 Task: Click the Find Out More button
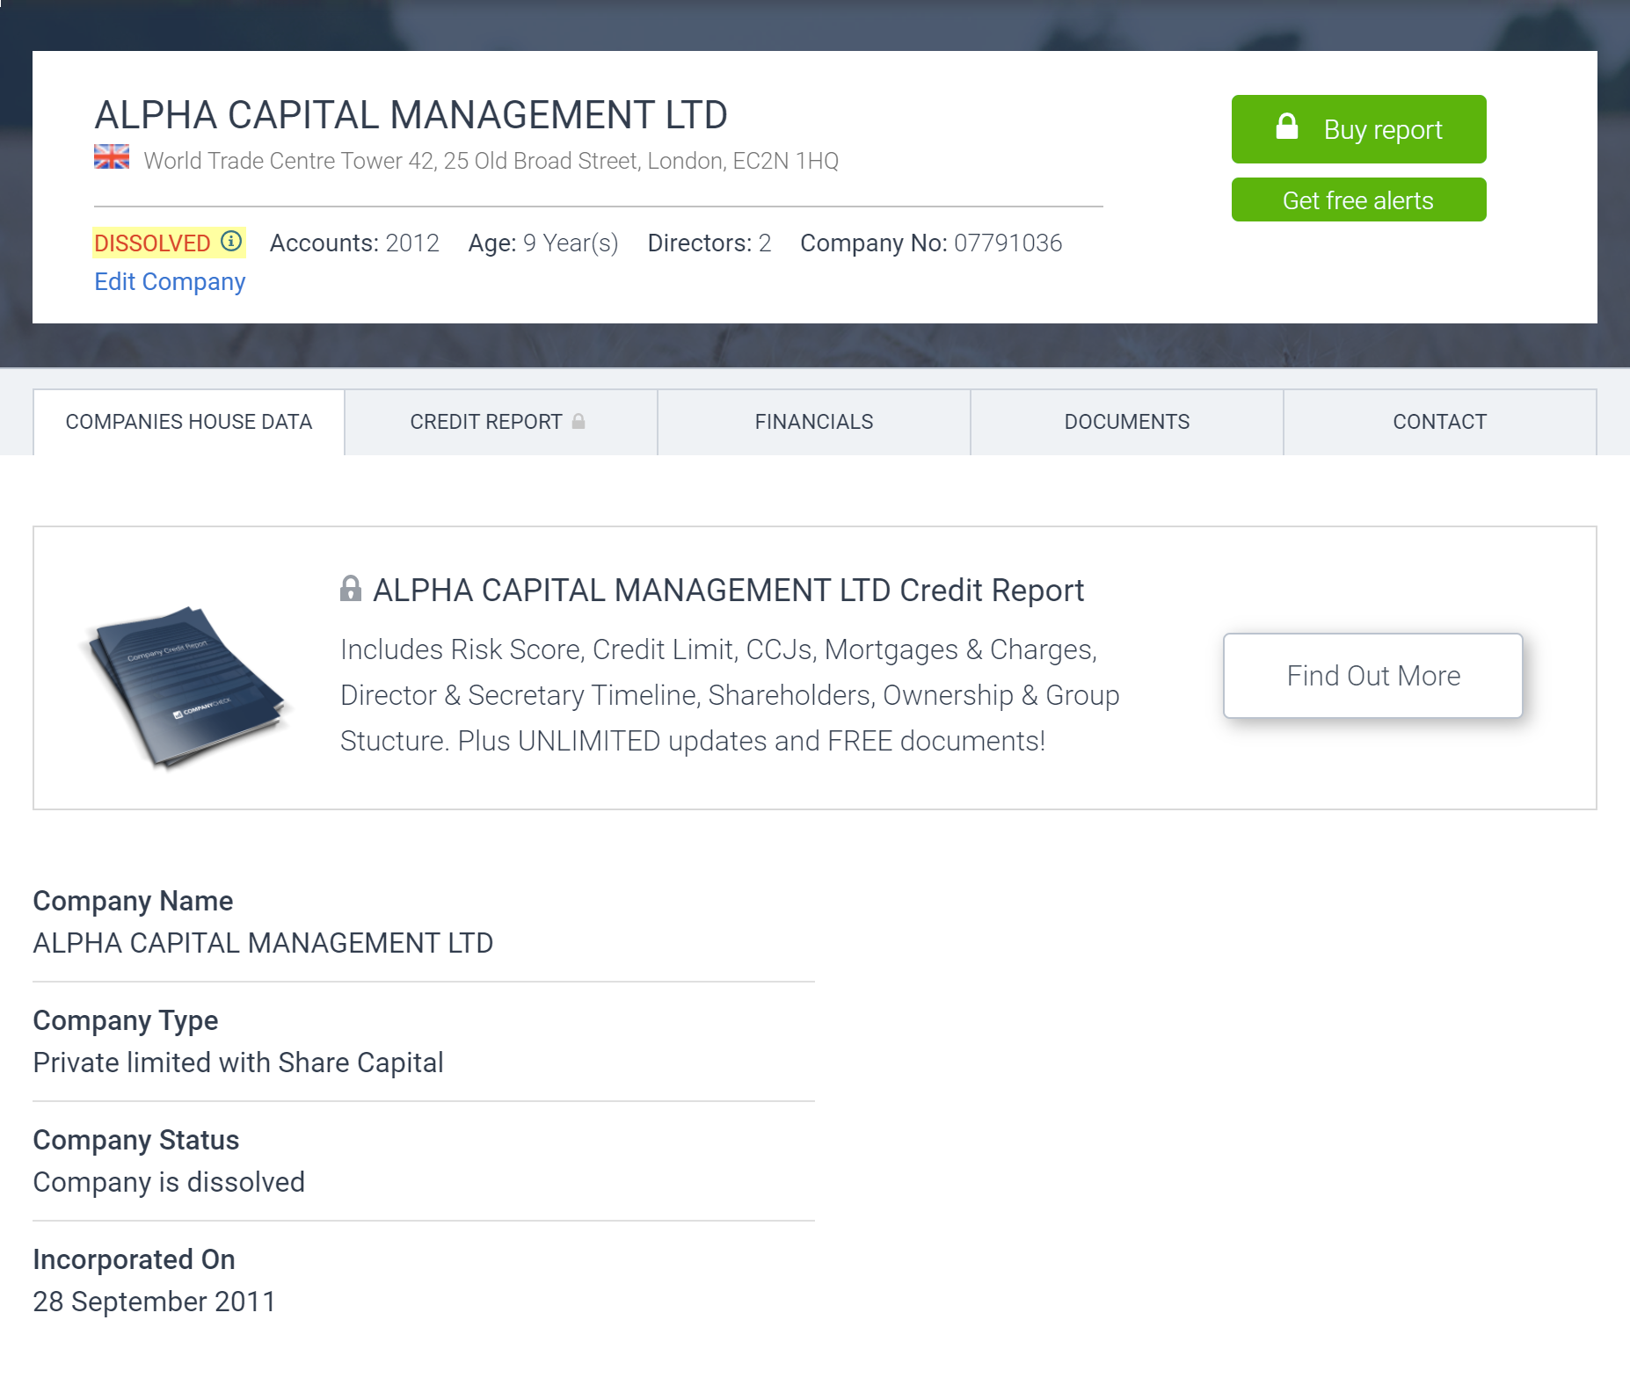coord(1372,676)
